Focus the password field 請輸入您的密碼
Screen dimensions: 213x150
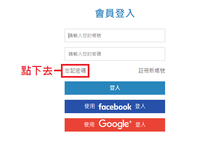click(115, 54)
